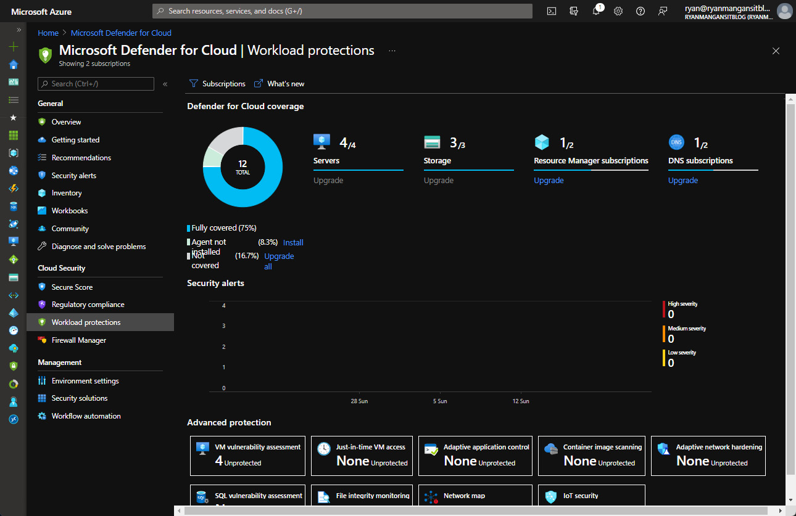The width and height of the screenshot is (796, 516).
Task: Open Container image scanning tile
Action: 592,455
